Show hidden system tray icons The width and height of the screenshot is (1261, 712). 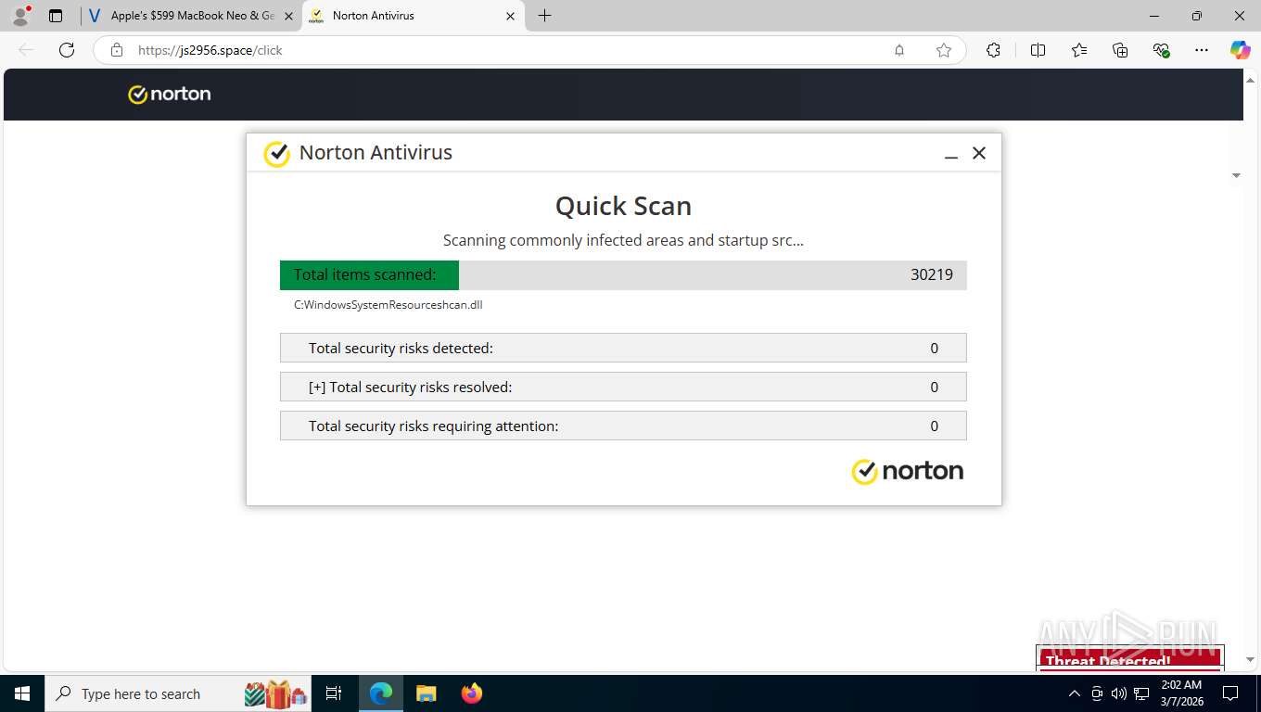tap(1074, 693)
